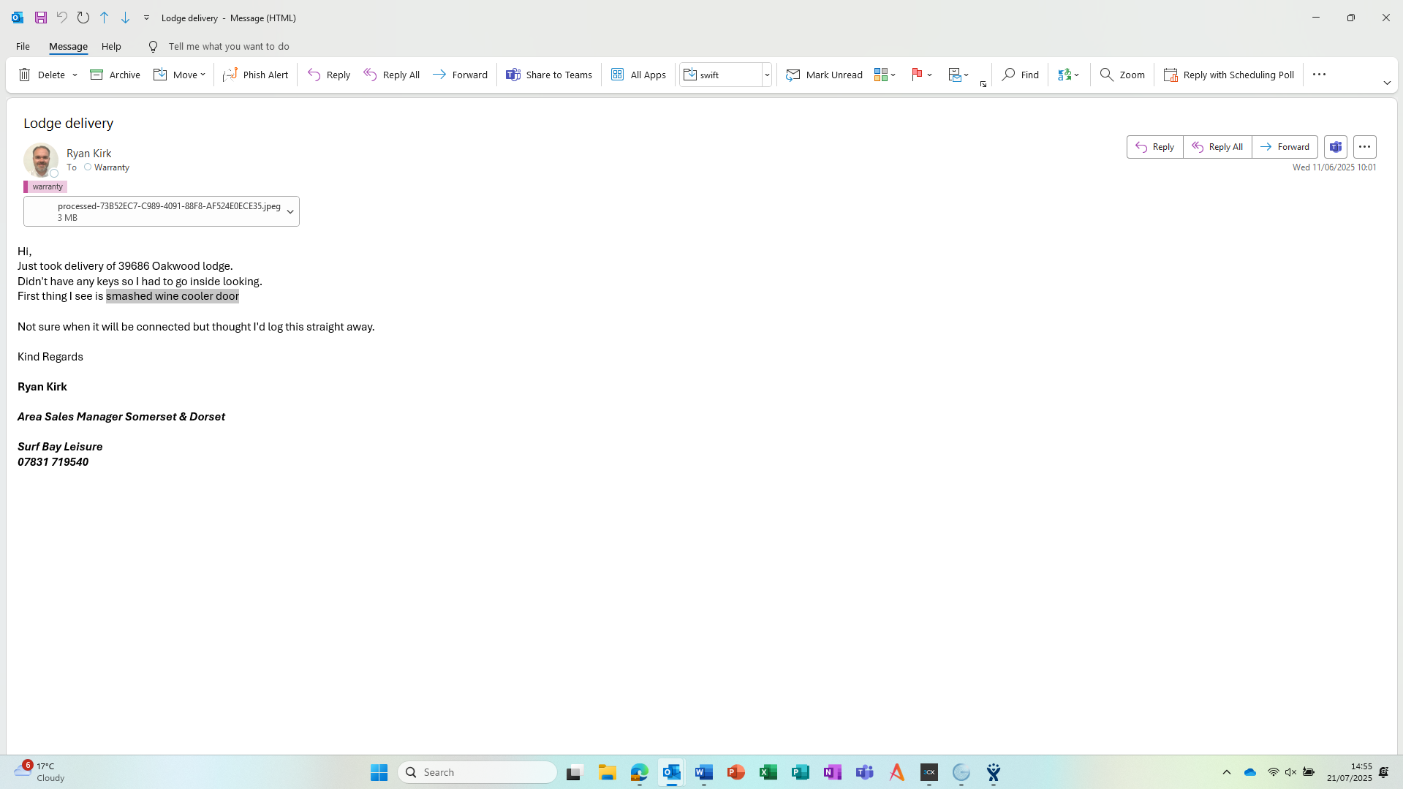Switch to the Help tab
Image resolution: width=1403 pixels, height=789 pixels.
[111, 46]
